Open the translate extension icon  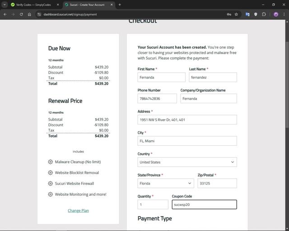click(247, 14)
